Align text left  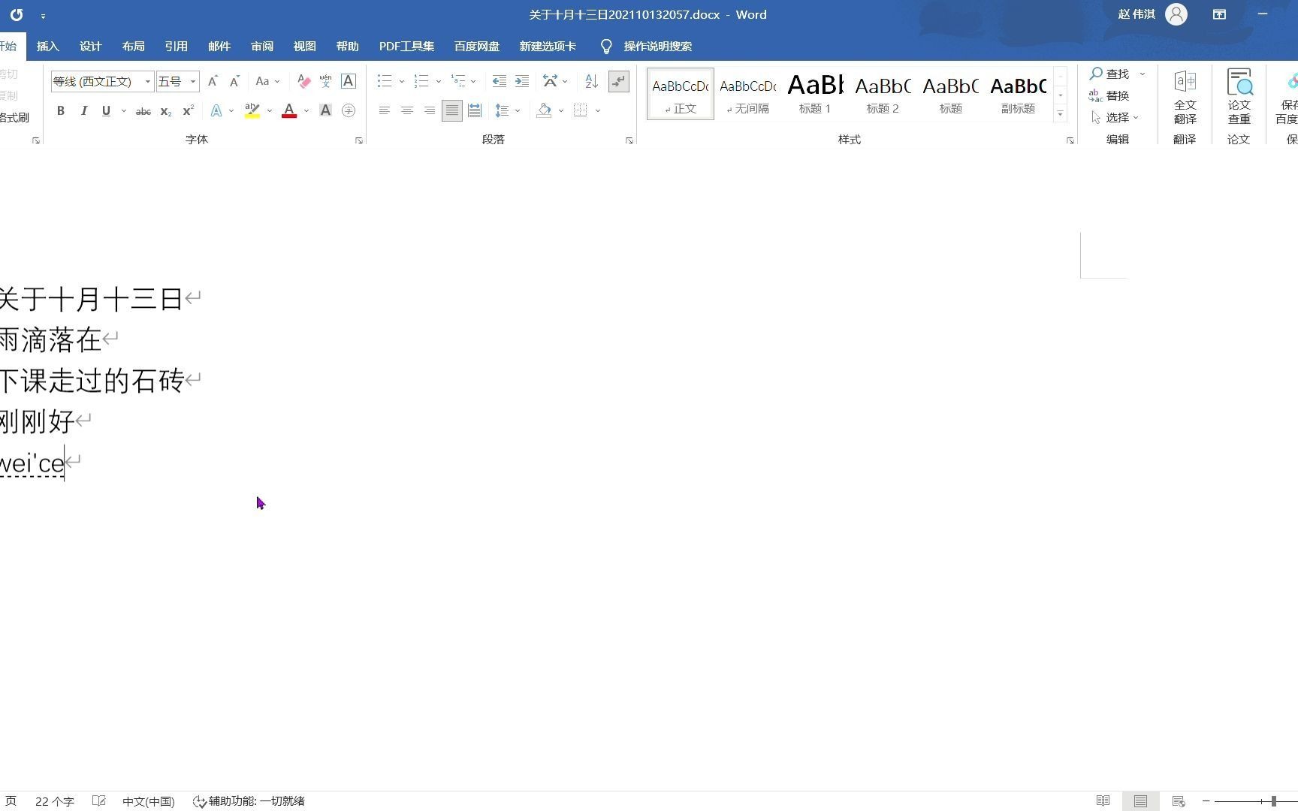tap(384, 110)
